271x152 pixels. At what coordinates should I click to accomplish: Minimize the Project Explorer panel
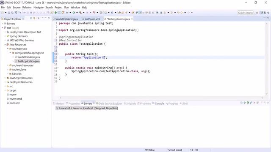click(45, 18)
